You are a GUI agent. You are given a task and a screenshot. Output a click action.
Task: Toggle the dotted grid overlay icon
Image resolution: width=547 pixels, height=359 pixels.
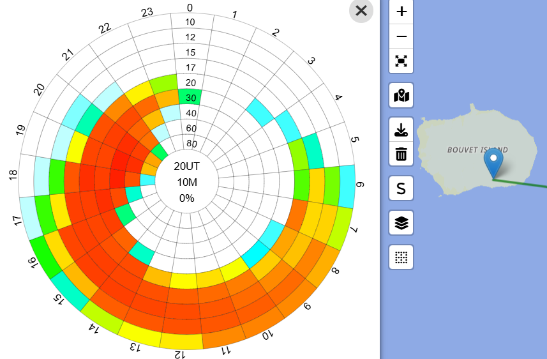point(401,257)
